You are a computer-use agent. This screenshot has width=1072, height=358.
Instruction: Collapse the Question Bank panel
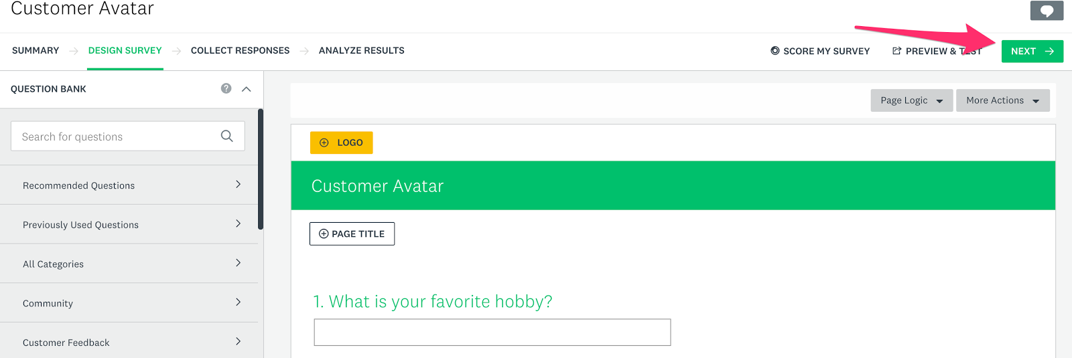247,89
